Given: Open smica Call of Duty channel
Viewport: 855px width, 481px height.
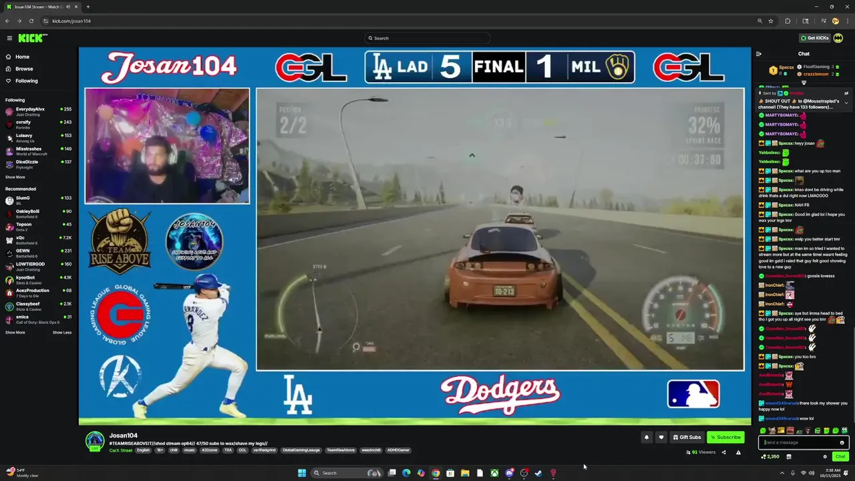Looking at the screenshot, I should point(39,319).
